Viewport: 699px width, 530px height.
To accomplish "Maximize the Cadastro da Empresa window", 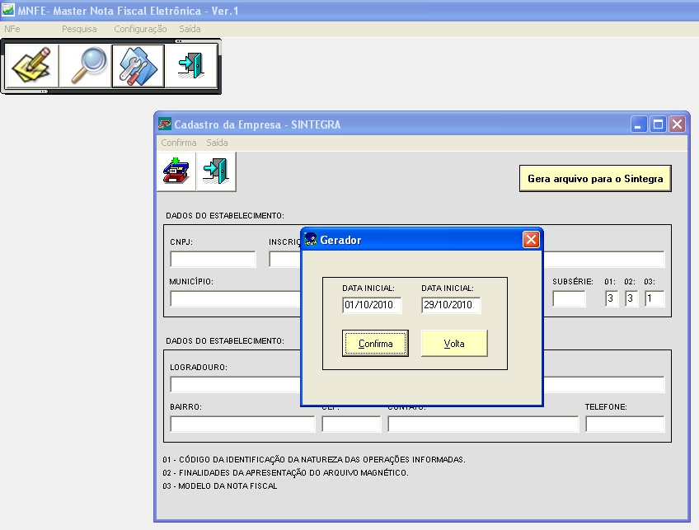I will click(x=658, y=124).
